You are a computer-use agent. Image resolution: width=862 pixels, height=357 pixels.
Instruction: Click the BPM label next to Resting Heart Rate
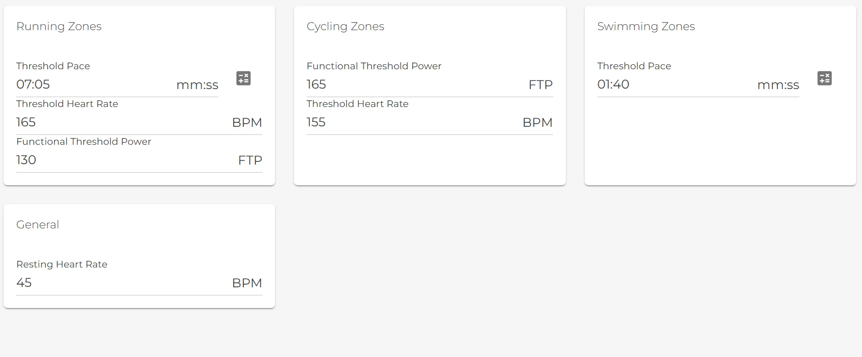pos(247,283)
